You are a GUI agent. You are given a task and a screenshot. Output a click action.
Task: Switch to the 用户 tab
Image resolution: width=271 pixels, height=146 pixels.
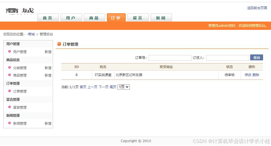[x=71, y=18]
